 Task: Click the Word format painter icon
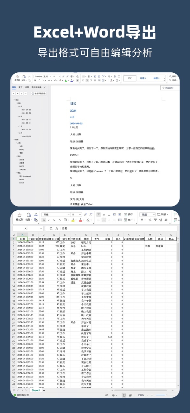coord(17,77)
